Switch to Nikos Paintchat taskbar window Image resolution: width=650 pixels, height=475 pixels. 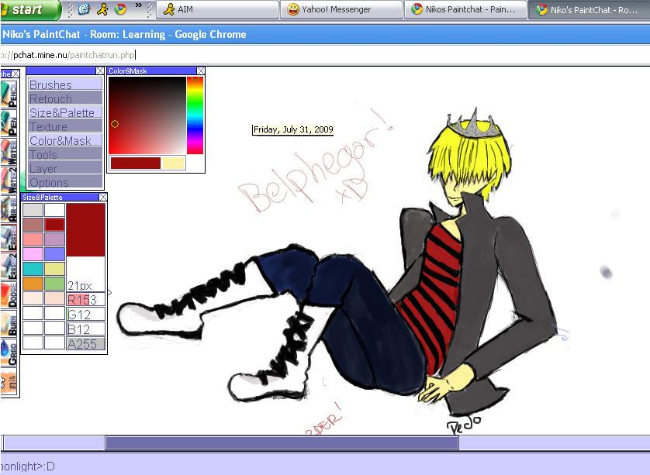point(465,9)
